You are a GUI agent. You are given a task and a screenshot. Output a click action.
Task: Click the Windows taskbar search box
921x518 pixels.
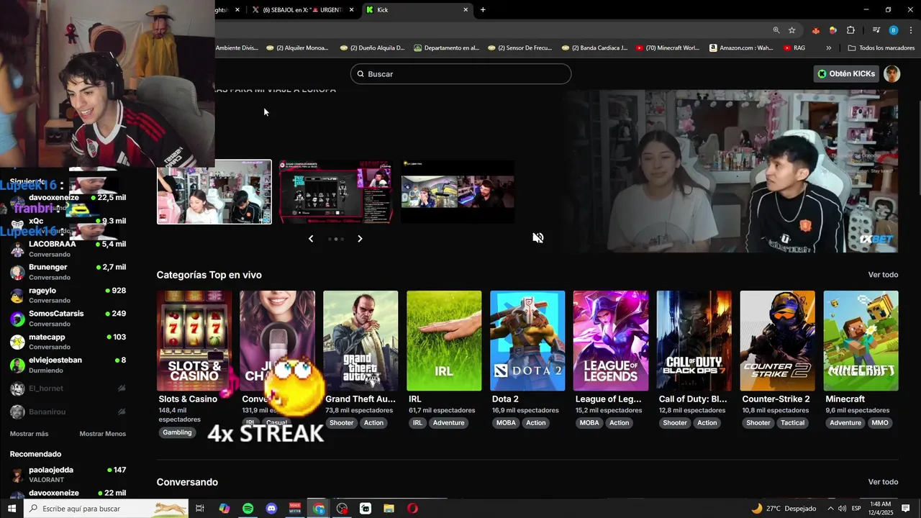(x=106, y=509)
